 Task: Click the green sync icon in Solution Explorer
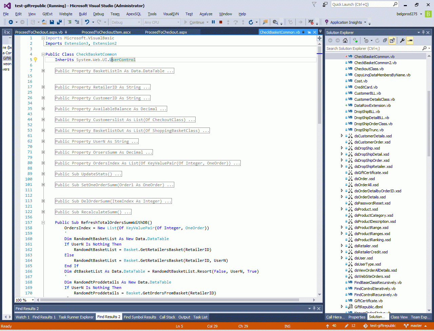(355, 40)
